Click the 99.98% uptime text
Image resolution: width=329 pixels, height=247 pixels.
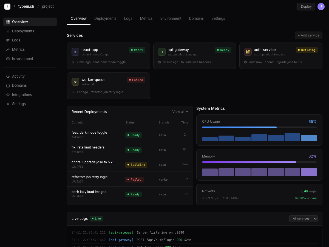306,198
